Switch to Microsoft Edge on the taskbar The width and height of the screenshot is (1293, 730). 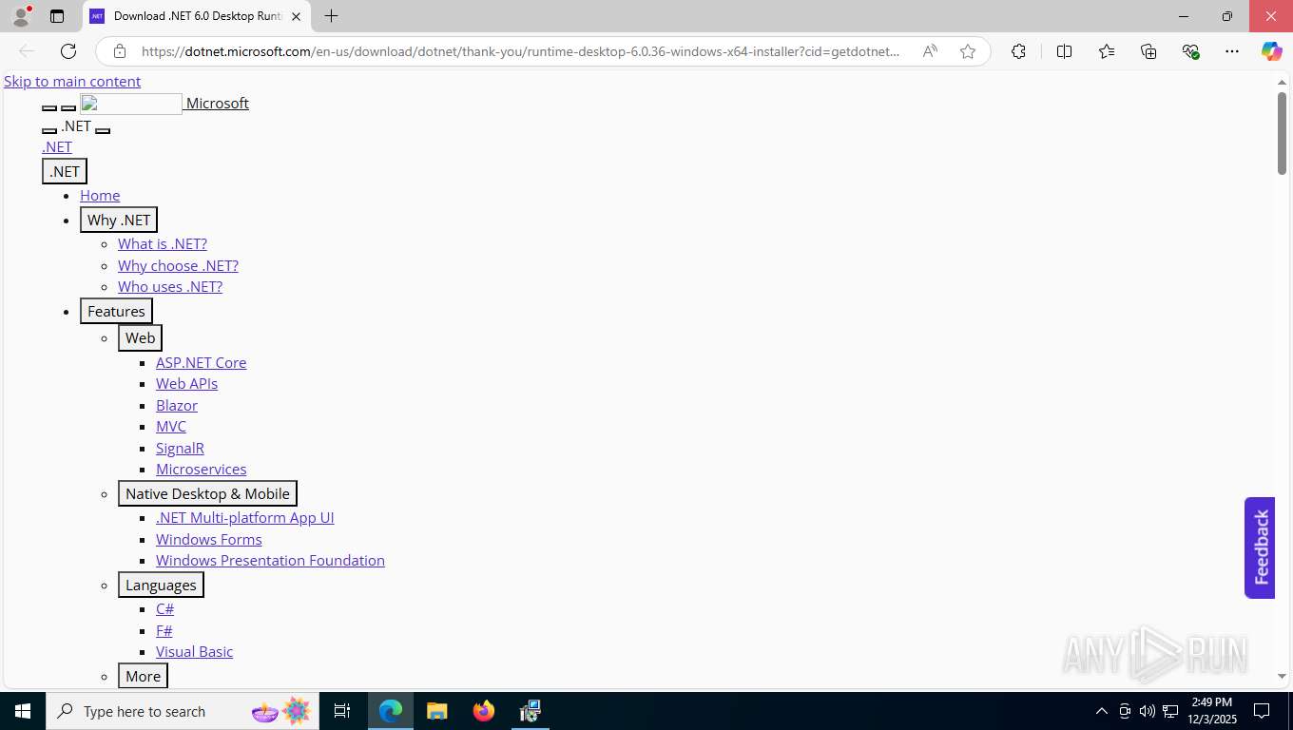[x=391, y=711]
